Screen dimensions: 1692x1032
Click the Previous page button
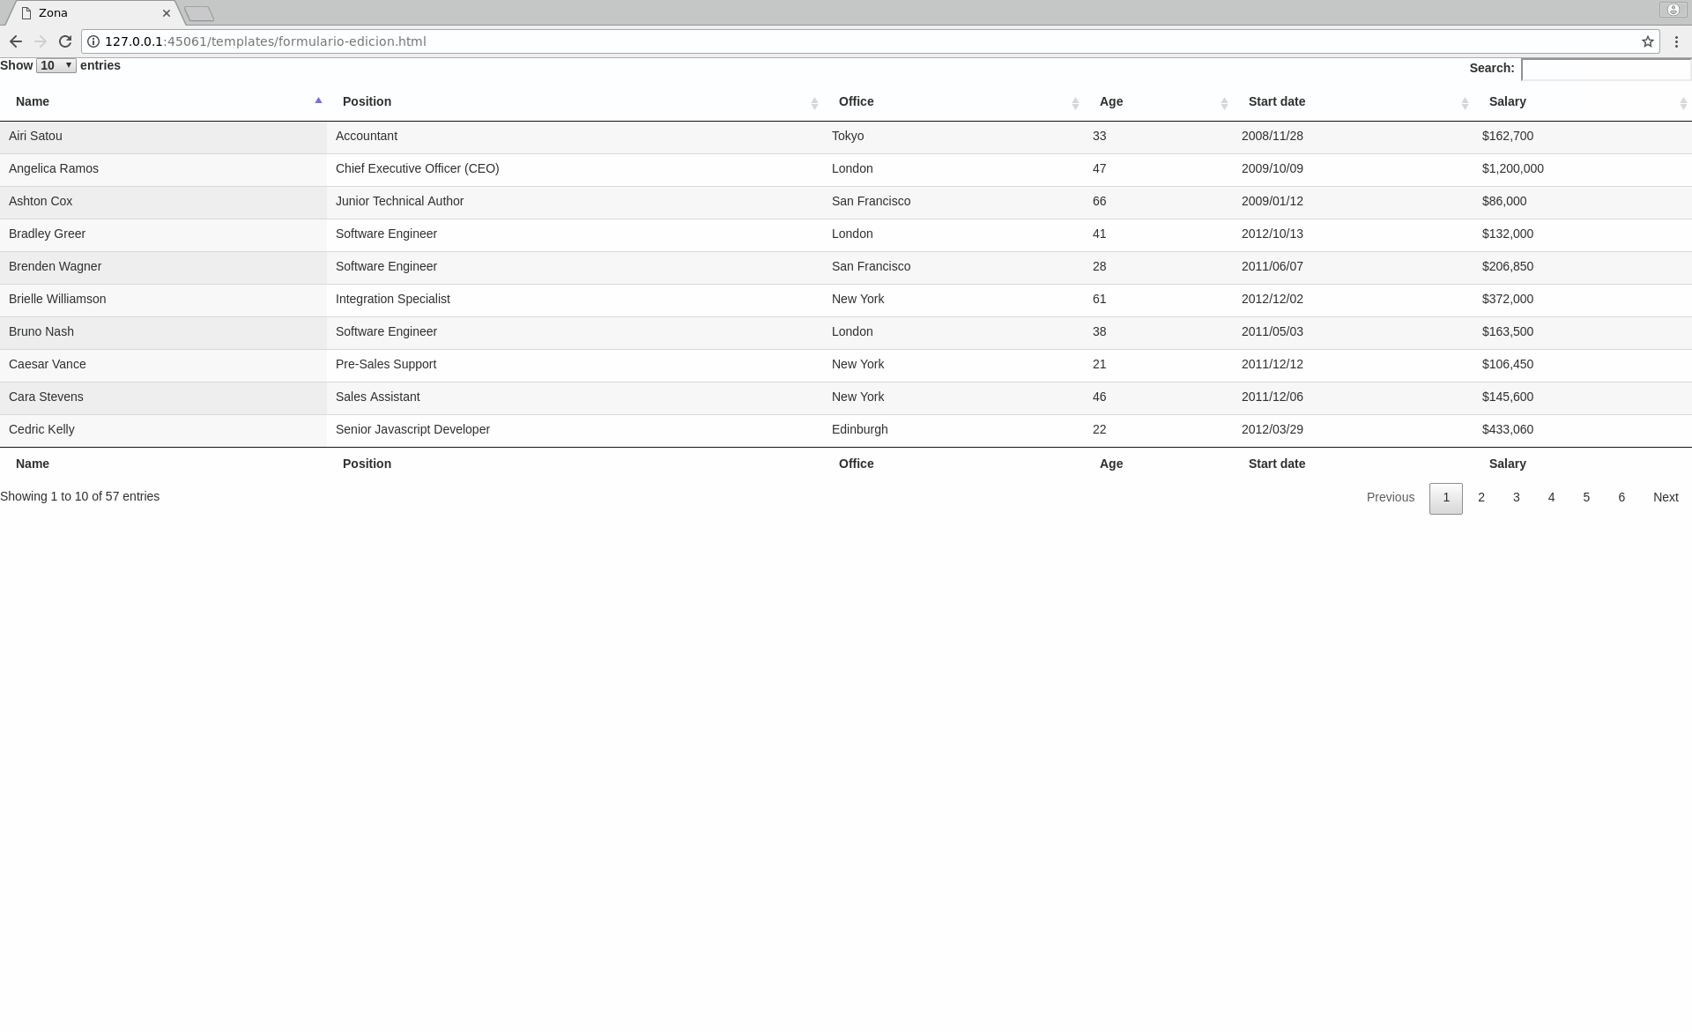[x=1390, y=497]
